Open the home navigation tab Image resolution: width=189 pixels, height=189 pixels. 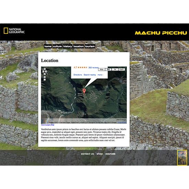[x=48, y=46]
